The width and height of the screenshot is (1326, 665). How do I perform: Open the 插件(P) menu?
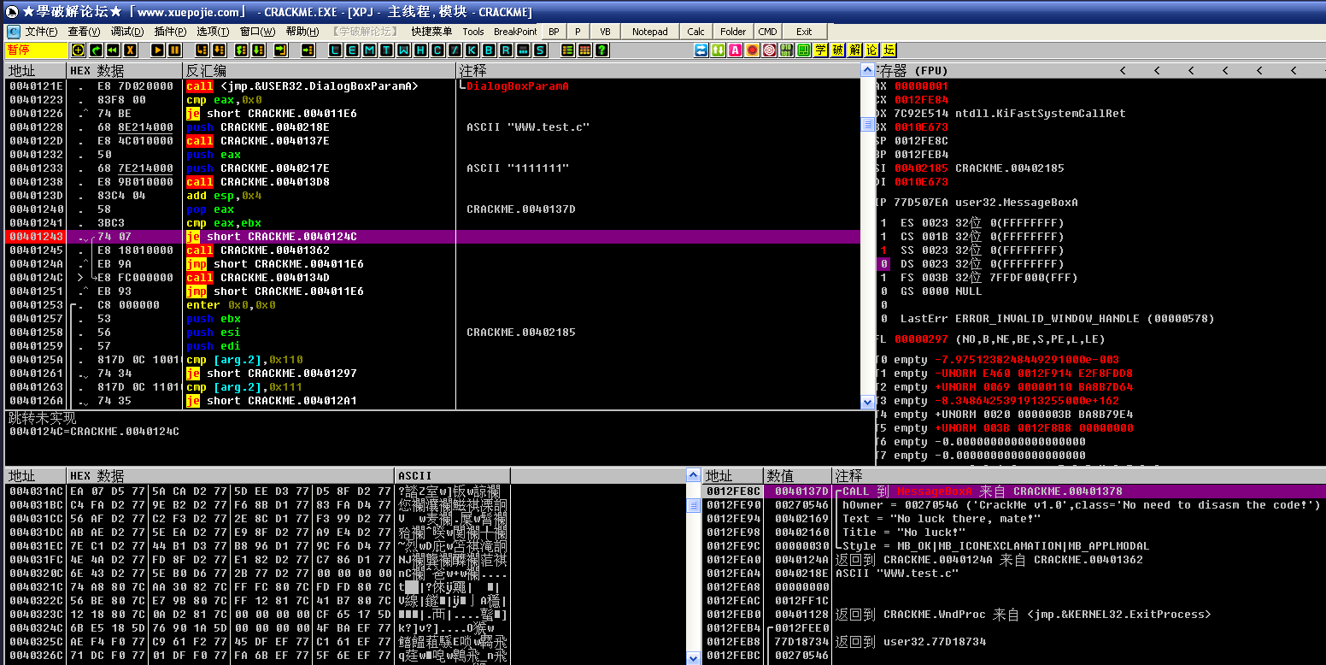pos(170,32)
